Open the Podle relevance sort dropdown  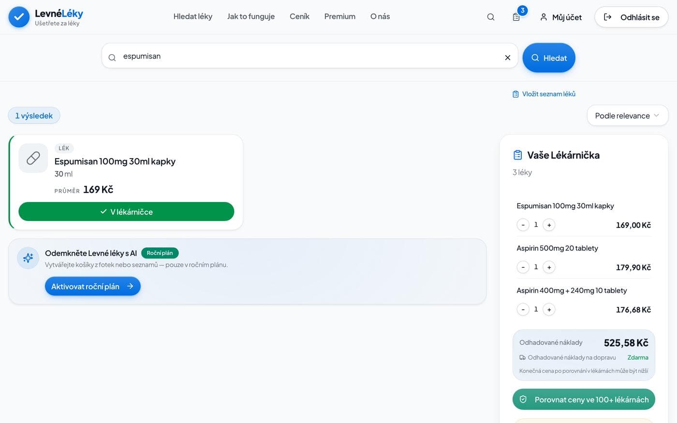pos(627,116)
